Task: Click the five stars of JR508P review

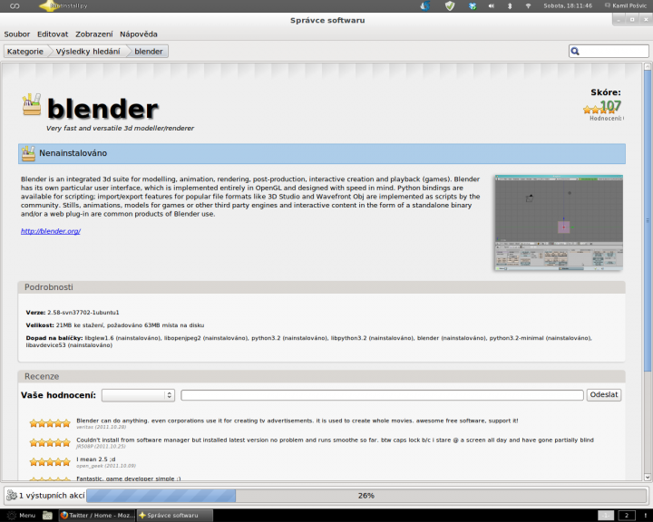Action: click(50, 443)
